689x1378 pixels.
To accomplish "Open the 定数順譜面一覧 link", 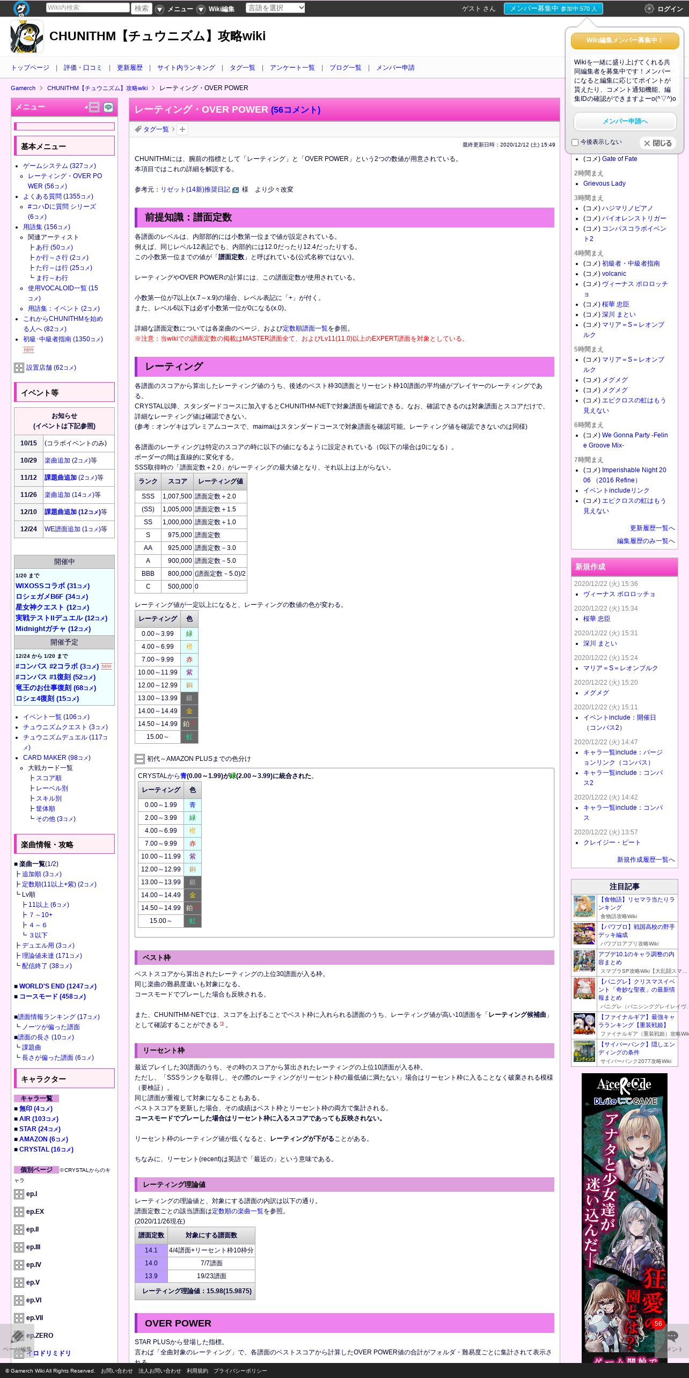I will 305,328.
